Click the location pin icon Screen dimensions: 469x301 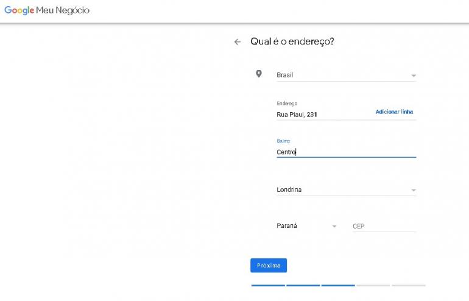[x=259, y=74]
